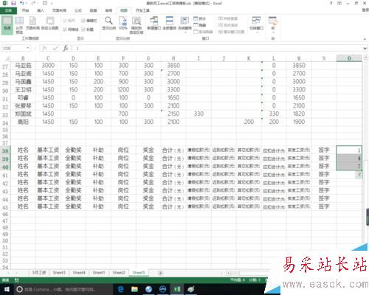Switch to Sheet4 worksheet tab
This screenshot has height=295, width=369.
click(79, 273)
